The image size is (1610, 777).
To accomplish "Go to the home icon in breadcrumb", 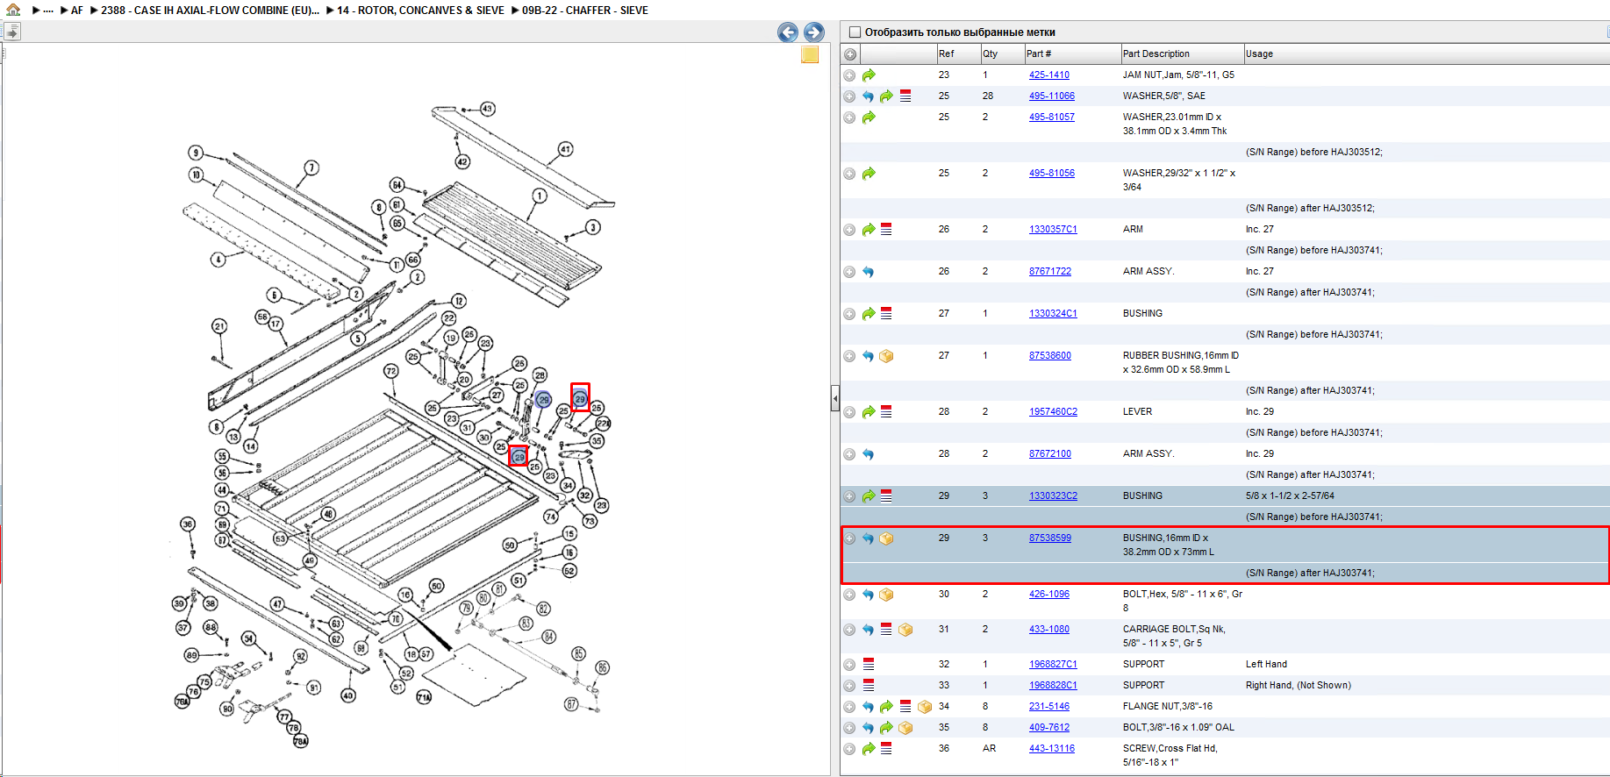I will [13, 10].
